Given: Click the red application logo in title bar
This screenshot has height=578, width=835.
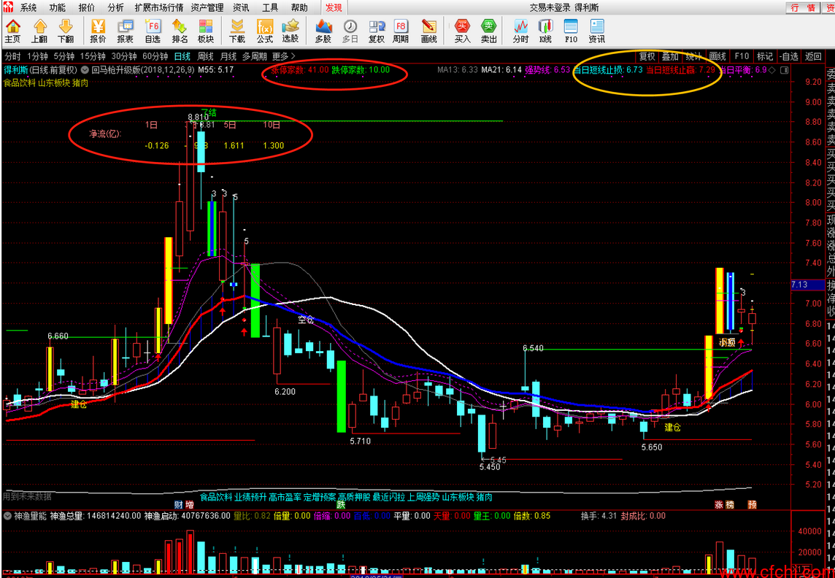Looking at the screenshot, I should 8,7.
